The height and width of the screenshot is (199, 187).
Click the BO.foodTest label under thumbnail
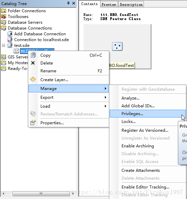(x=122, y=66)
